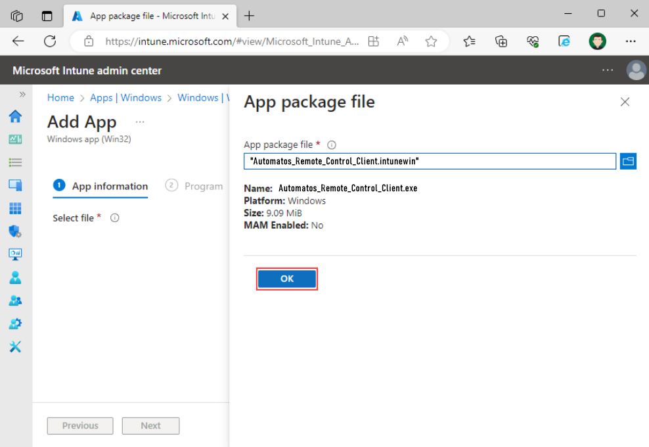
Task: Go to Apps | Windows breadcrumb
Action: pyautogui.click(x=126, y=98)
